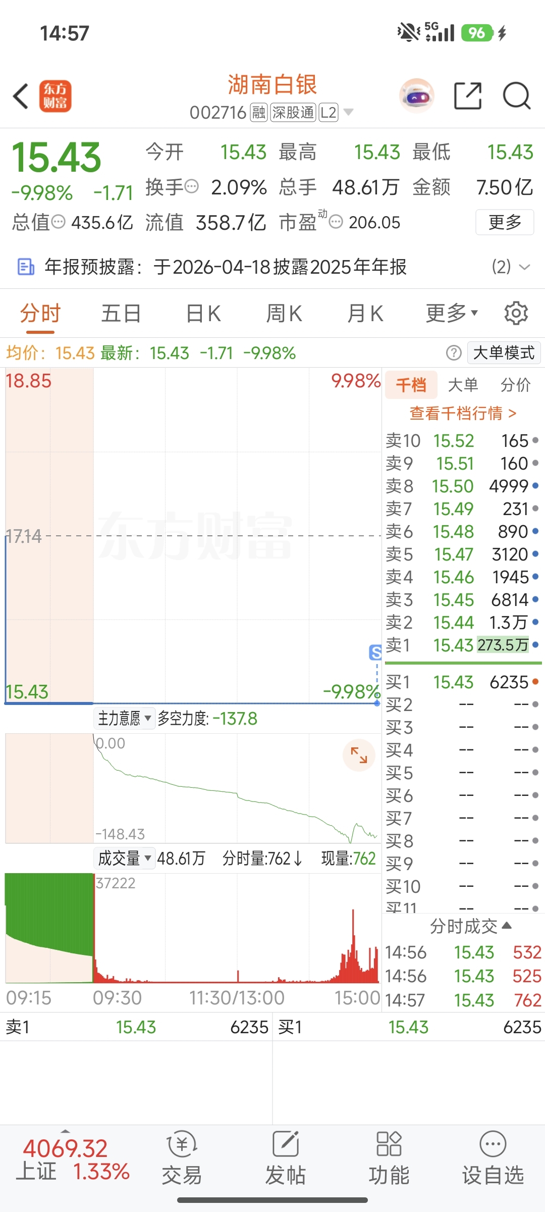Open chart settings gear icon
Image resolution: width=545 pixels, height=1212 pixels.
516,314
